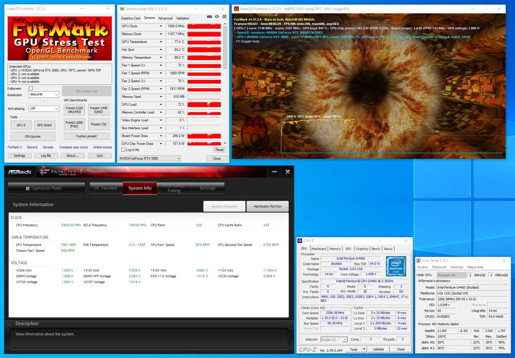Open the GPU Clock sensor dropdown
The image size is (515, 358).
pyautogui.click(x=161, y=26)
